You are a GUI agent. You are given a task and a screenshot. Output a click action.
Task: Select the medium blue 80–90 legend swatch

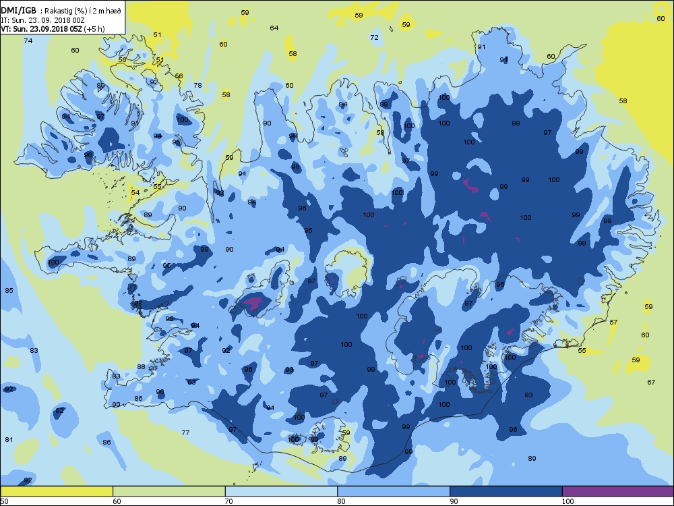coord(394,491)
